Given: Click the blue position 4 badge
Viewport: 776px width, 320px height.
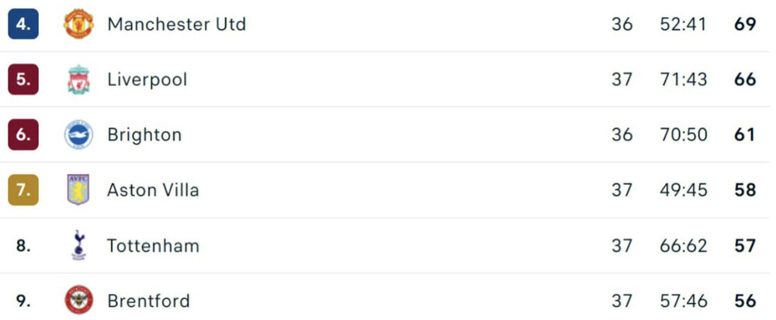Looking at the screenshot, I should [23, 24].
